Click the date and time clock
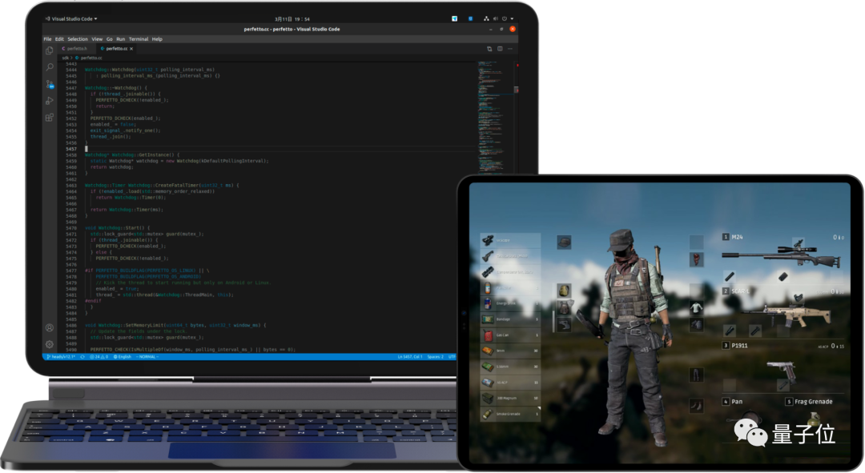865x473 pixels. (x=292, y=18)
